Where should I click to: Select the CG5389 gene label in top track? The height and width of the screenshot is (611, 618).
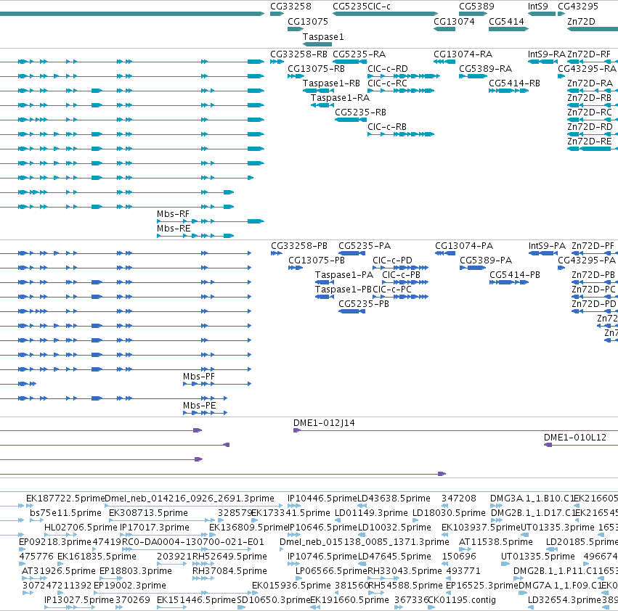pos(476,7)
